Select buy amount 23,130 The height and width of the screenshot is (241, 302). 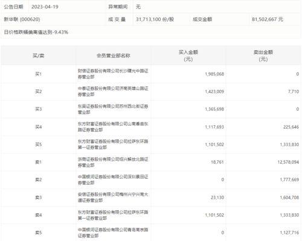217,198
